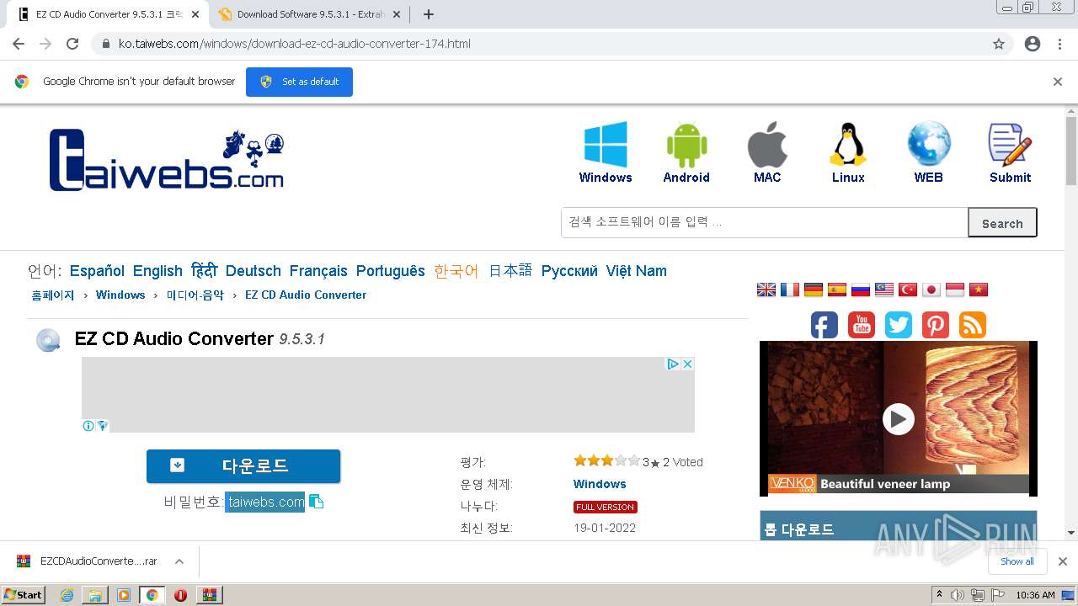Switch language to Việt Nam
Image resolution: width=1078 pixels, height=606 pixels.
[x=637, y=271]
